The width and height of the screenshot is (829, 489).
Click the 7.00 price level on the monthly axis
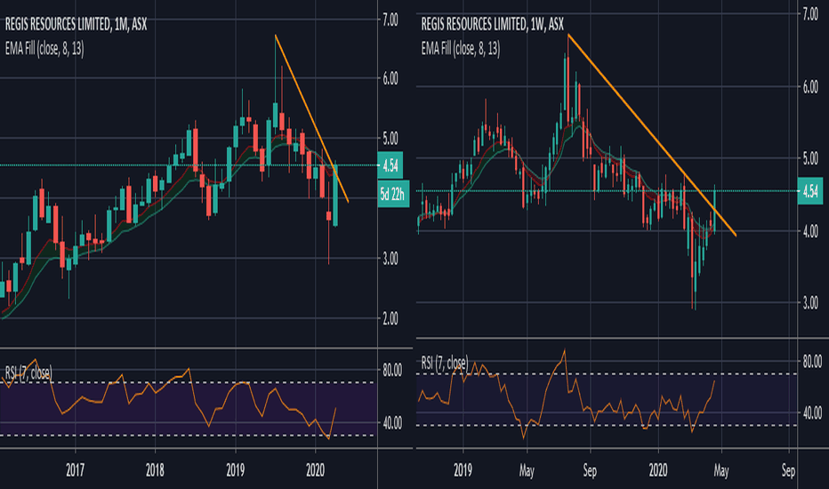390,20
